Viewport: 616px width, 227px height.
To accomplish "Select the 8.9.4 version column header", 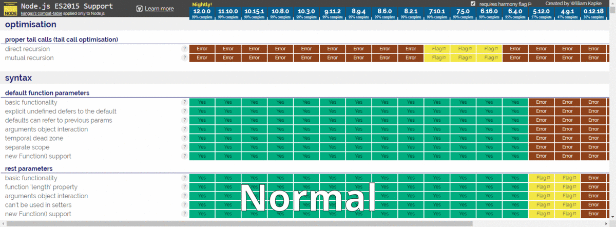I will 359,13.
